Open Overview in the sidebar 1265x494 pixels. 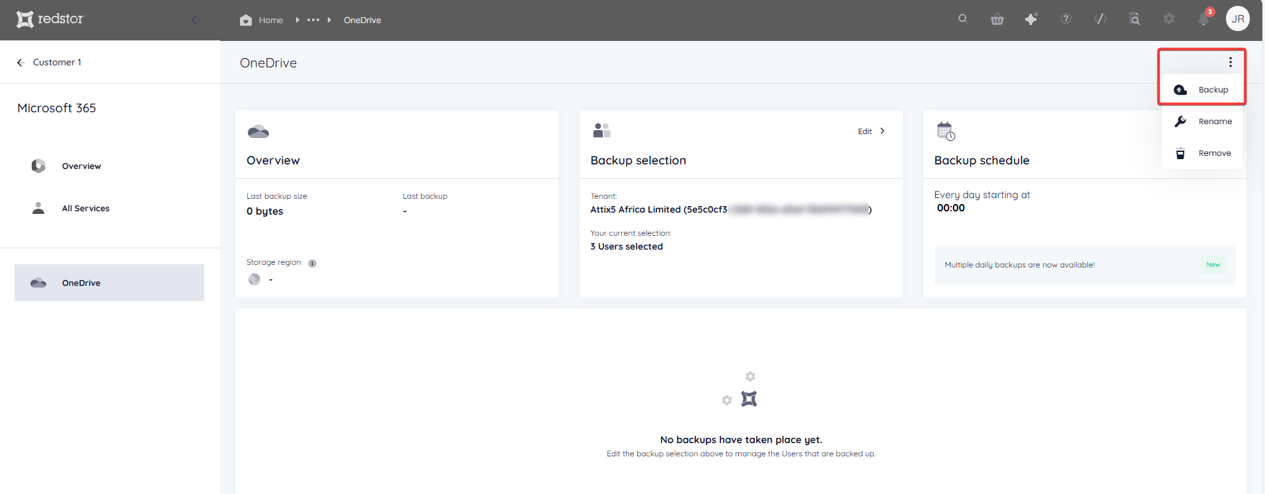tap(81, 166)
